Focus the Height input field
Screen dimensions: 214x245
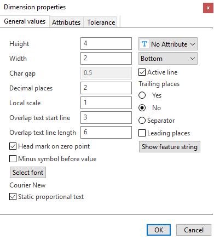point(106,43)
